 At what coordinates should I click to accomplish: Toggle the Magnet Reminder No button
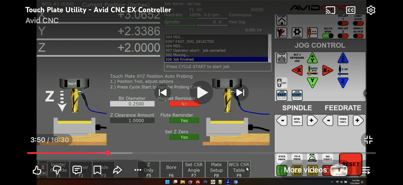click(x=184, y=104)
